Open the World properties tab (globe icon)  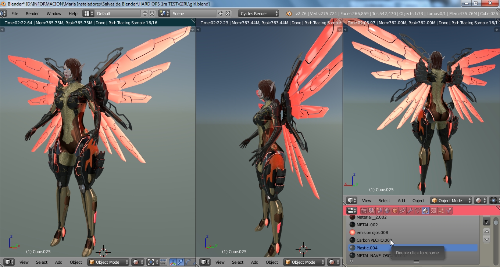(x=387, y=211)
